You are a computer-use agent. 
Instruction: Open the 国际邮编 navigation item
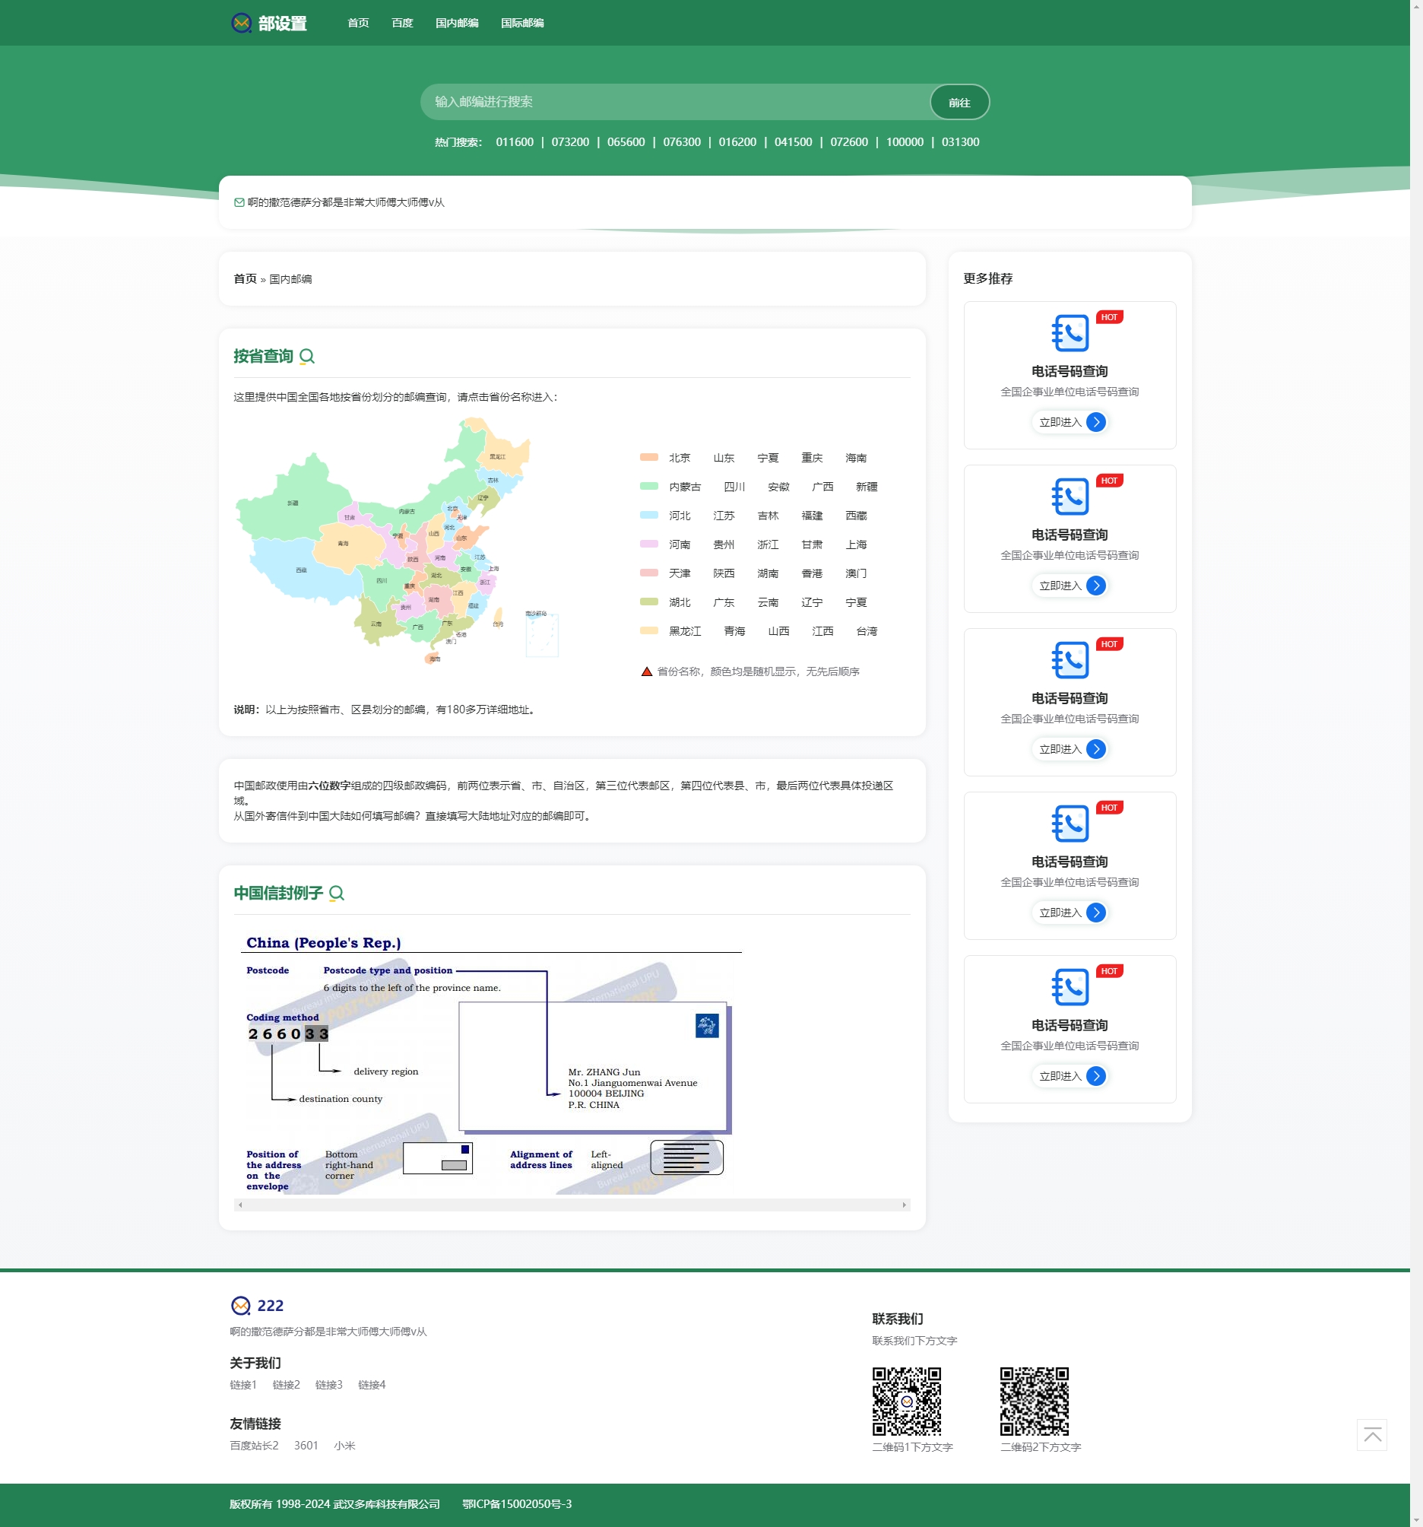tap(522, 23)
